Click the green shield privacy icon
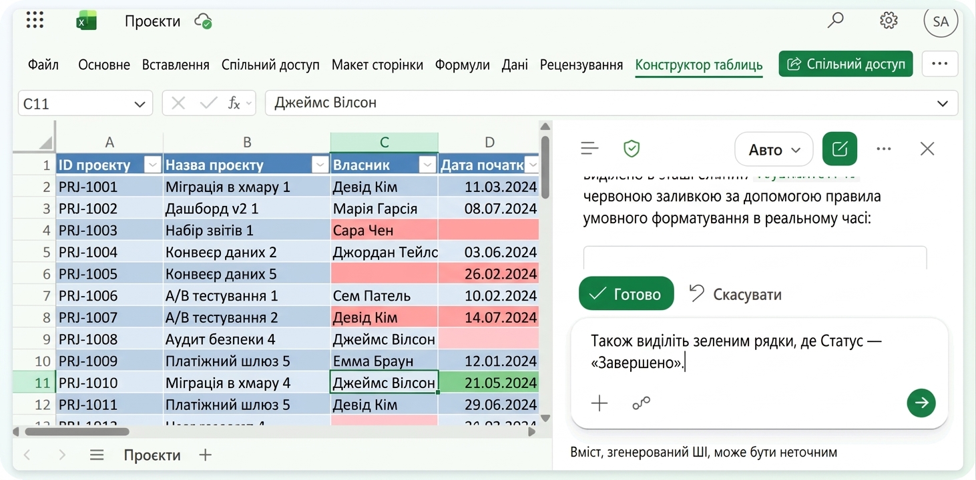The height and width of the screenshot is (480, 976). 632,149
